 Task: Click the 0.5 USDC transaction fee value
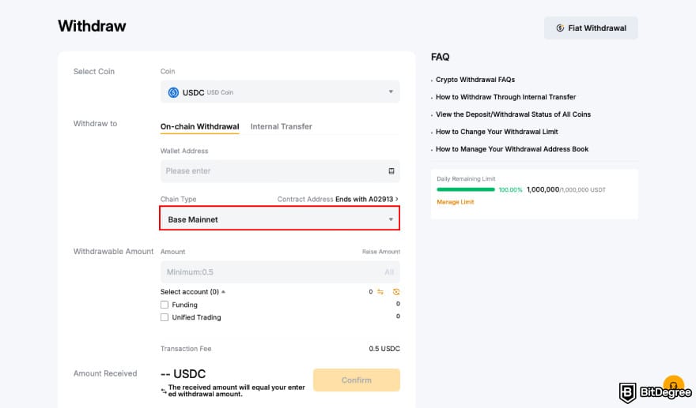tap(384, 349)
